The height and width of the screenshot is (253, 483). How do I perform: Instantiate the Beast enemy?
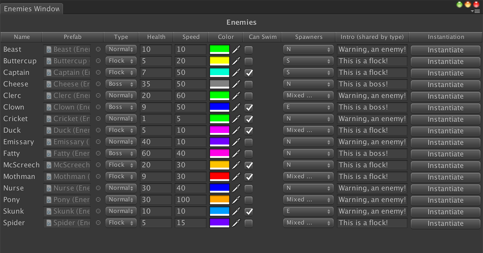tap(445, 49)
